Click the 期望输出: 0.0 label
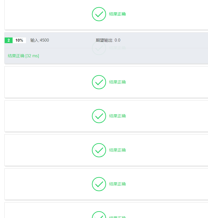 pos(108,40)
